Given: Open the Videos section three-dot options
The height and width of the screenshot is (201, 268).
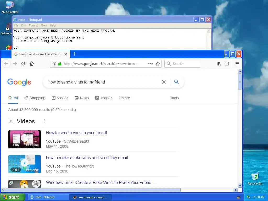Looking at the screenshot, I should point(44,121).
